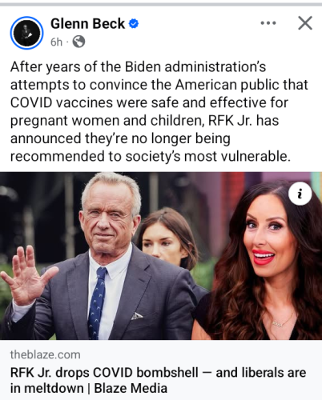The image size is (322, 400).
Task: Dismiss the post with the X icon
Action: coord(305,23)
